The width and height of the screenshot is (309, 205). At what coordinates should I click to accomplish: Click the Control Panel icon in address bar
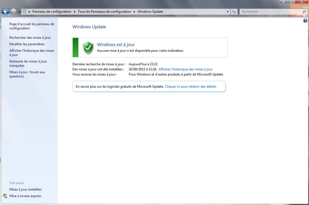(24, 11)
